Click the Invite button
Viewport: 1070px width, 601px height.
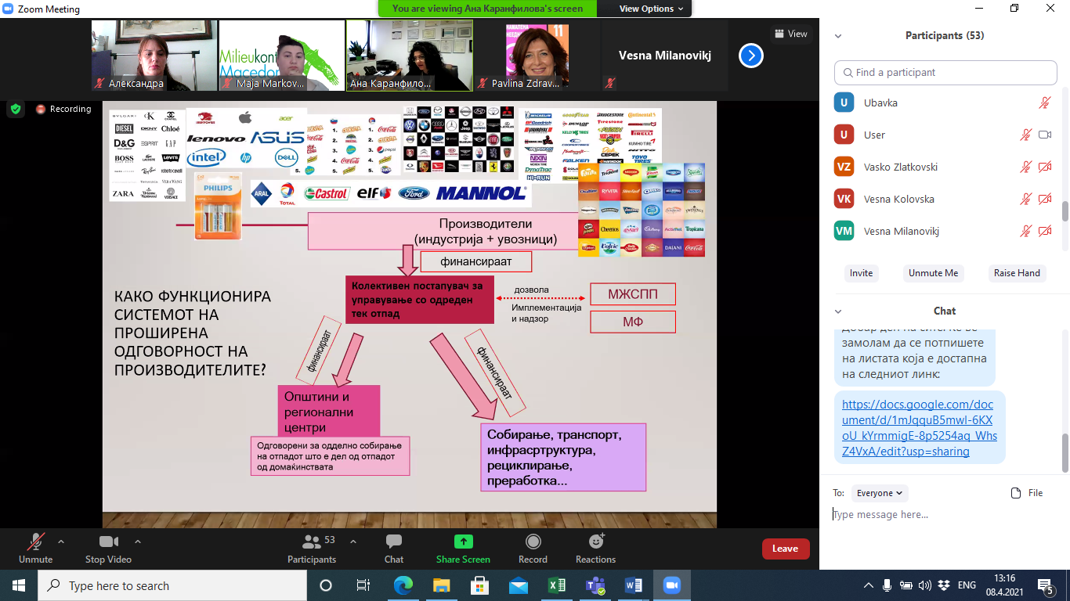[x=861, y=273]
